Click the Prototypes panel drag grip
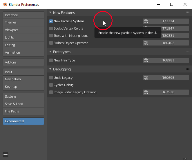This screenshot has width=192, height=160. [188, 52]
